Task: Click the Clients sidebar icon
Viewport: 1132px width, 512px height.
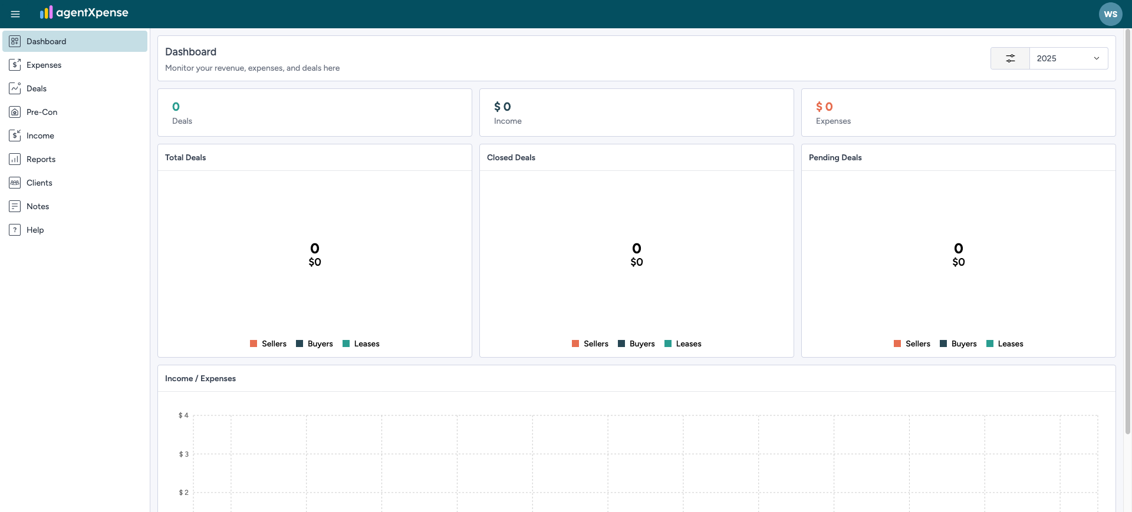Action: click(15, 183)
